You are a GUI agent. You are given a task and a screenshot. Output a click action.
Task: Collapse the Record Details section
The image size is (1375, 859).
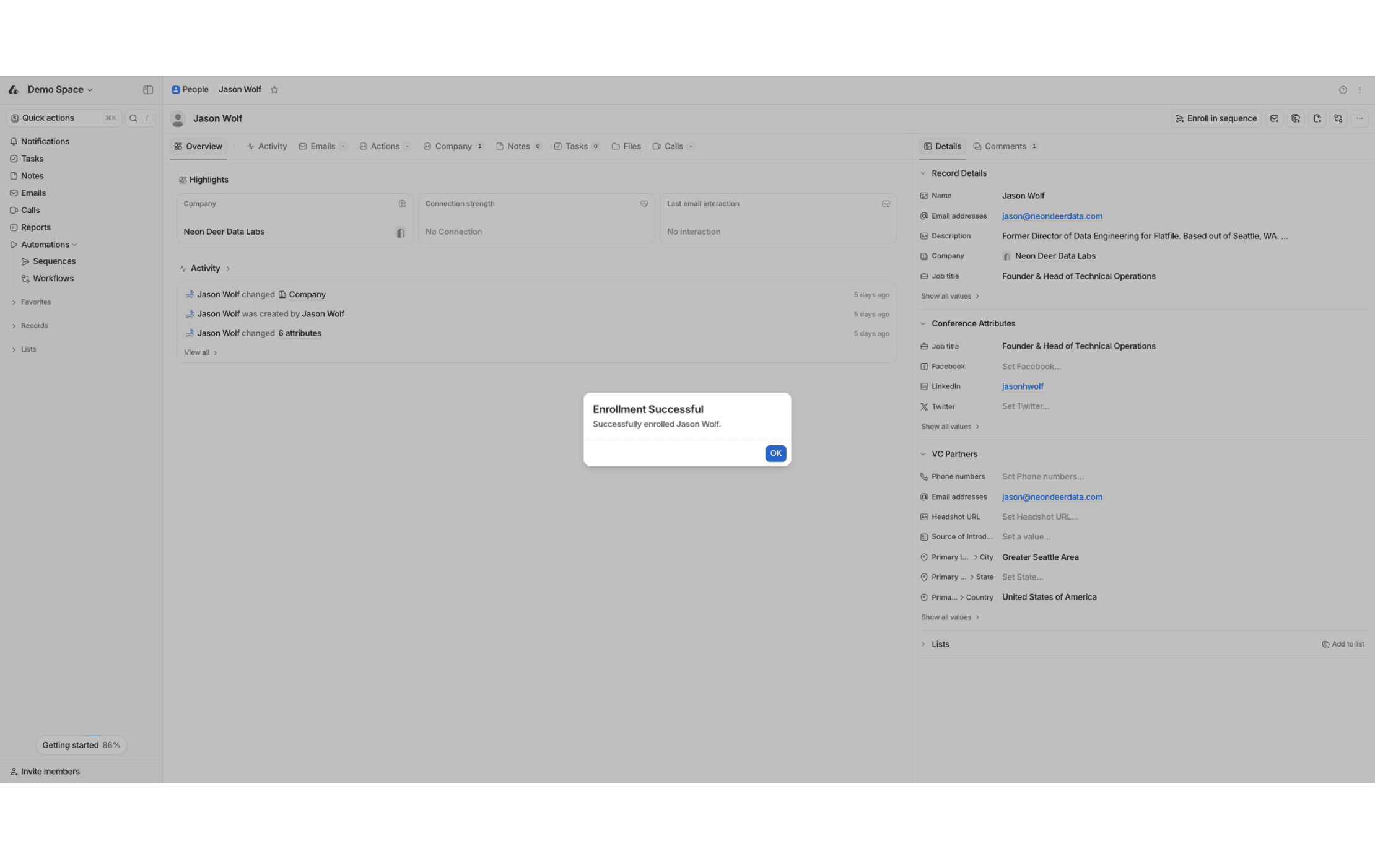tap(923, 173)
